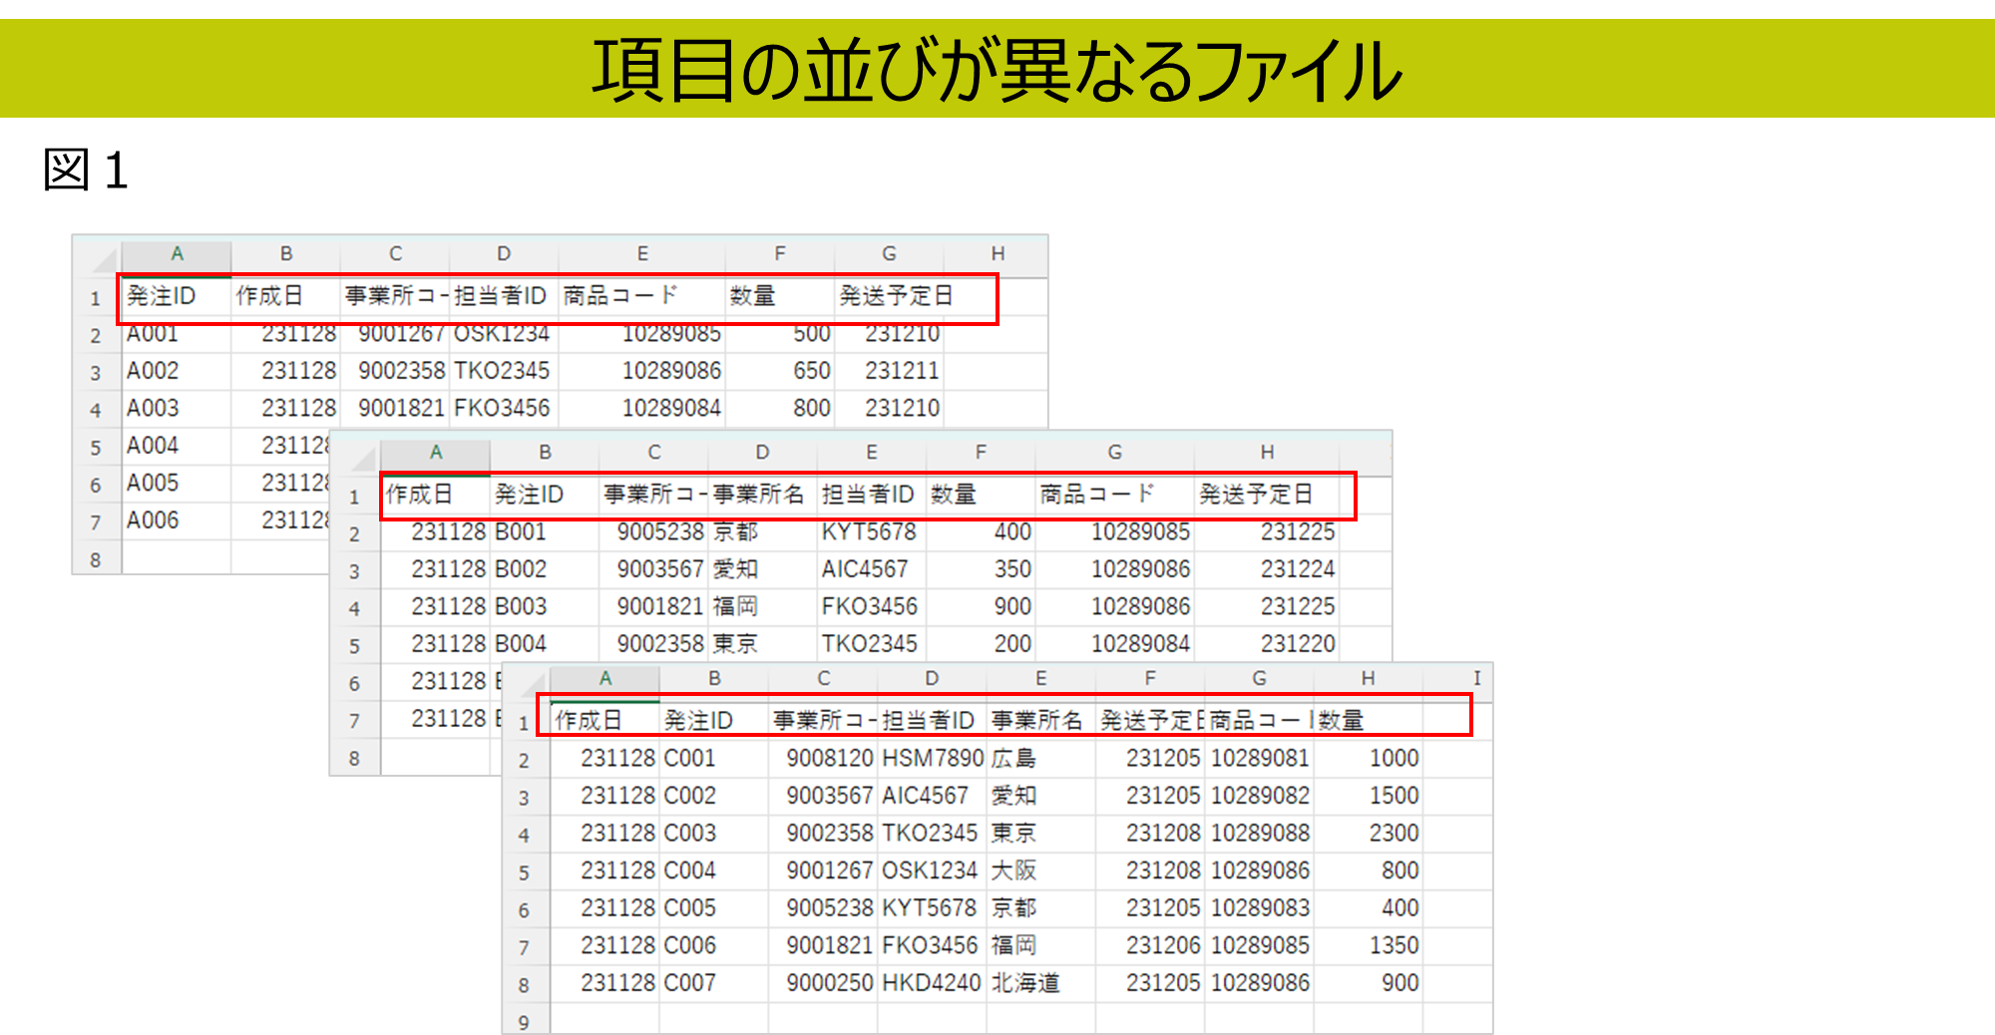Select the C001 order ID cell
The height and width of the screenshot is (1035, 1995).
[690, 759]
